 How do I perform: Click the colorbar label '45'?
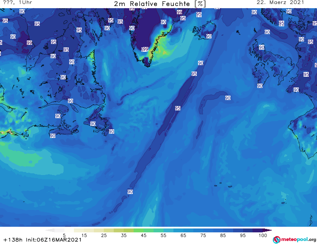[143, 235]
